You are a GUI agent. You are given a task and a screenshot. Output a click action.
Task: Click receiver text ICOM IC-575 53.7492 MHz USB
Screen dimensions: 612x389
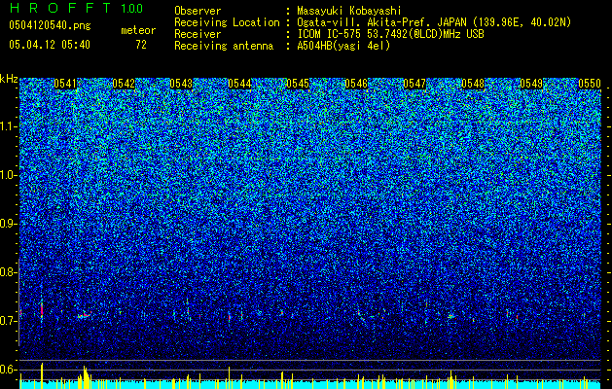(390, 34)
